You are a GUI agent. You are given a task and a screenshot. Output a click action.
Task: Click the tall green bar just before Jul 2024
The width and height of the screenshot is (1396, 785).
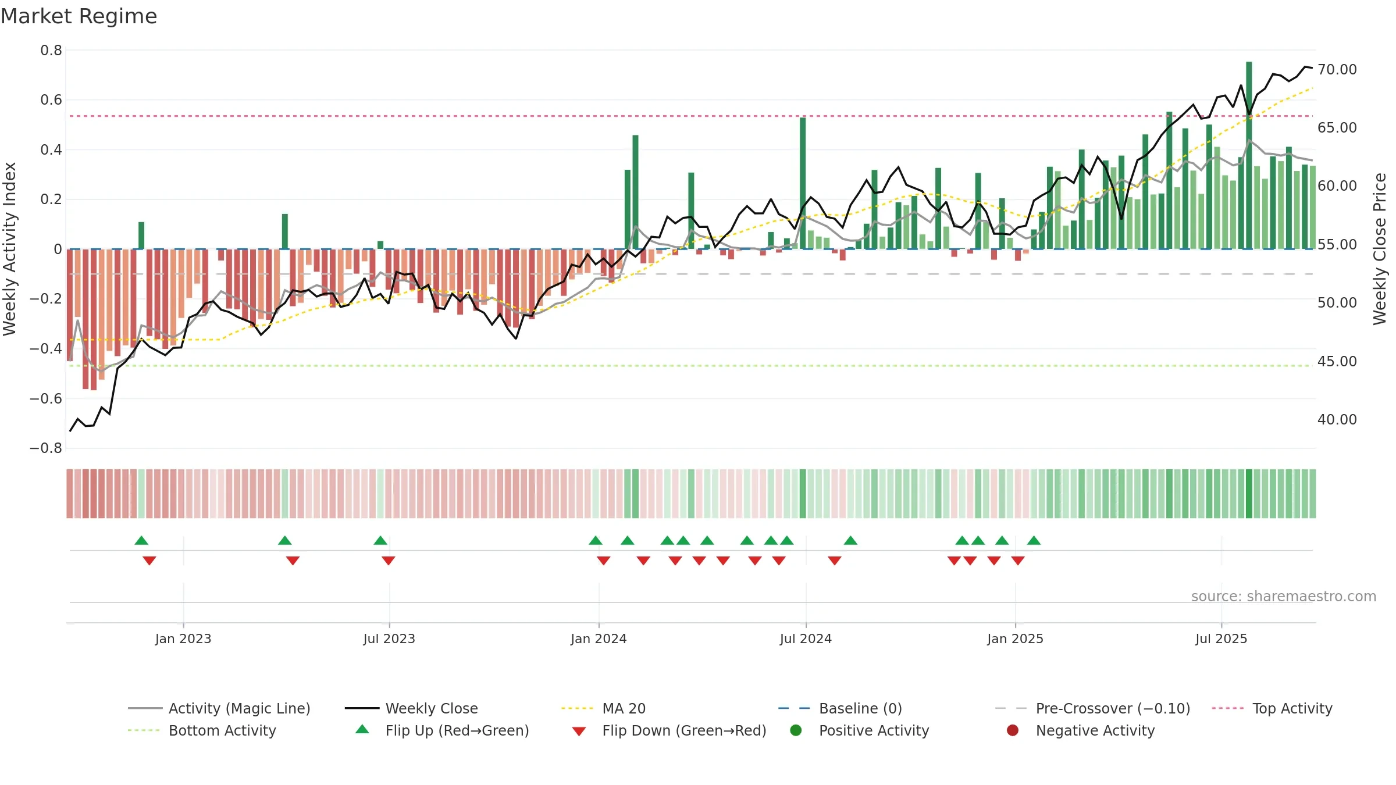pyautogui.click(x=803, y=183)
